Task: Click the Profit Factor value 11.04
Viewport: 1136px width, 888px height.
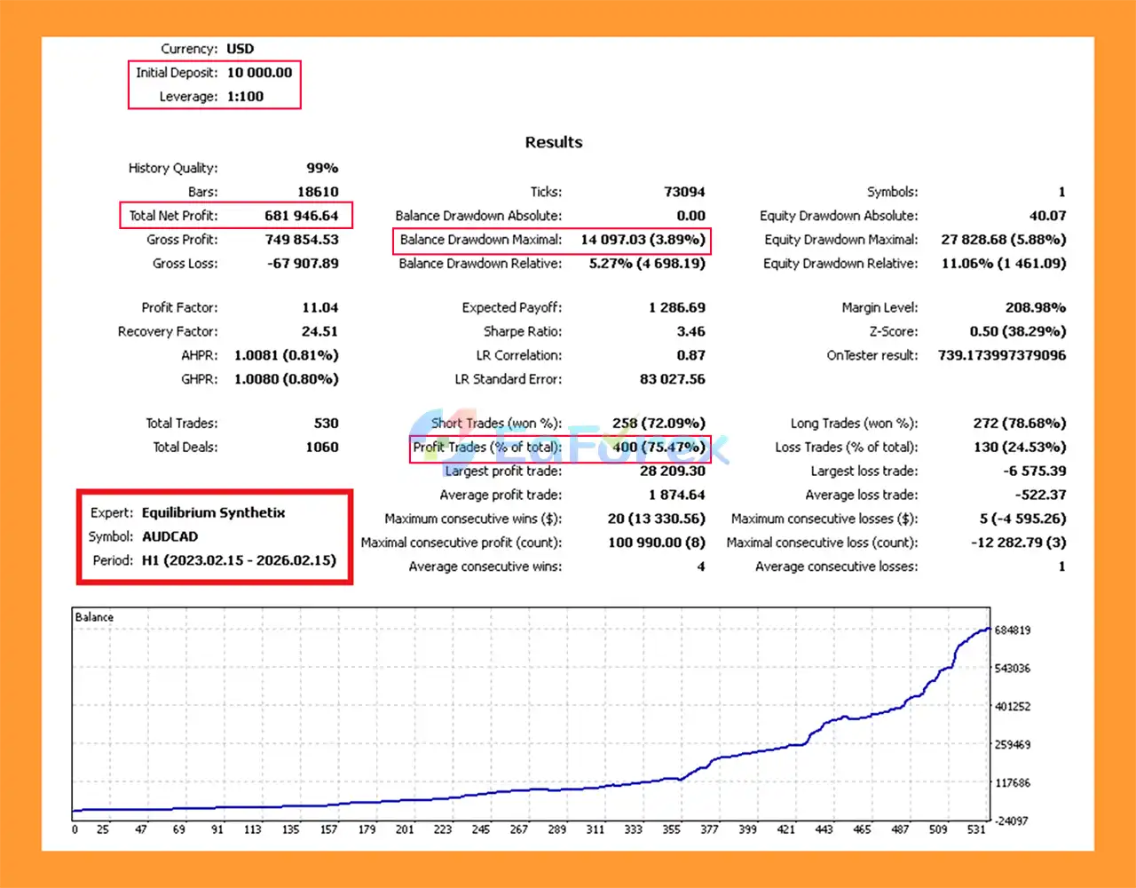Action: click(319, 308)
